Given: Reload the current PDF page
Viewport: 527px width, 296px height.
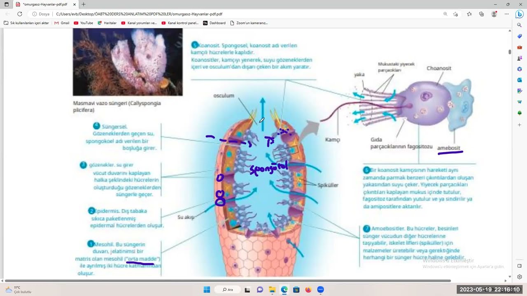Looking at the screenshot, I should 19,14.
